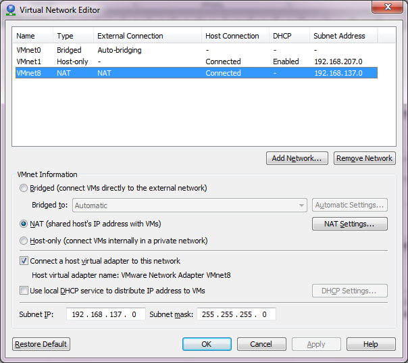
Task: Select the VMnet1 network row
Action: tap(197, 62)
